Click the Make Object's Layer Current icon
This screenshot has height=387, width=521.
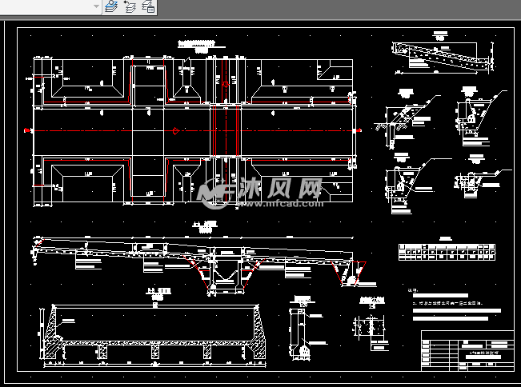111,7
